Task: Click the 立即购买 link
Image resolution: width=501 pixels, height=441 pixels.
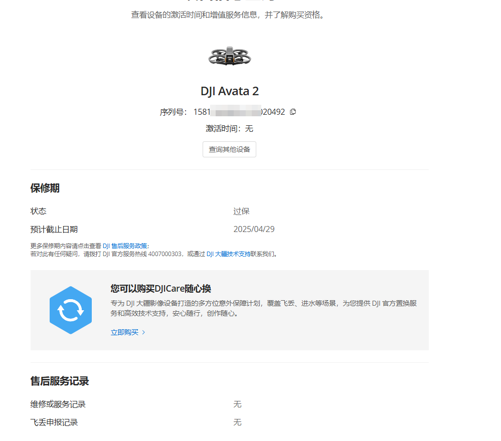Action: [x=124, y=332]
